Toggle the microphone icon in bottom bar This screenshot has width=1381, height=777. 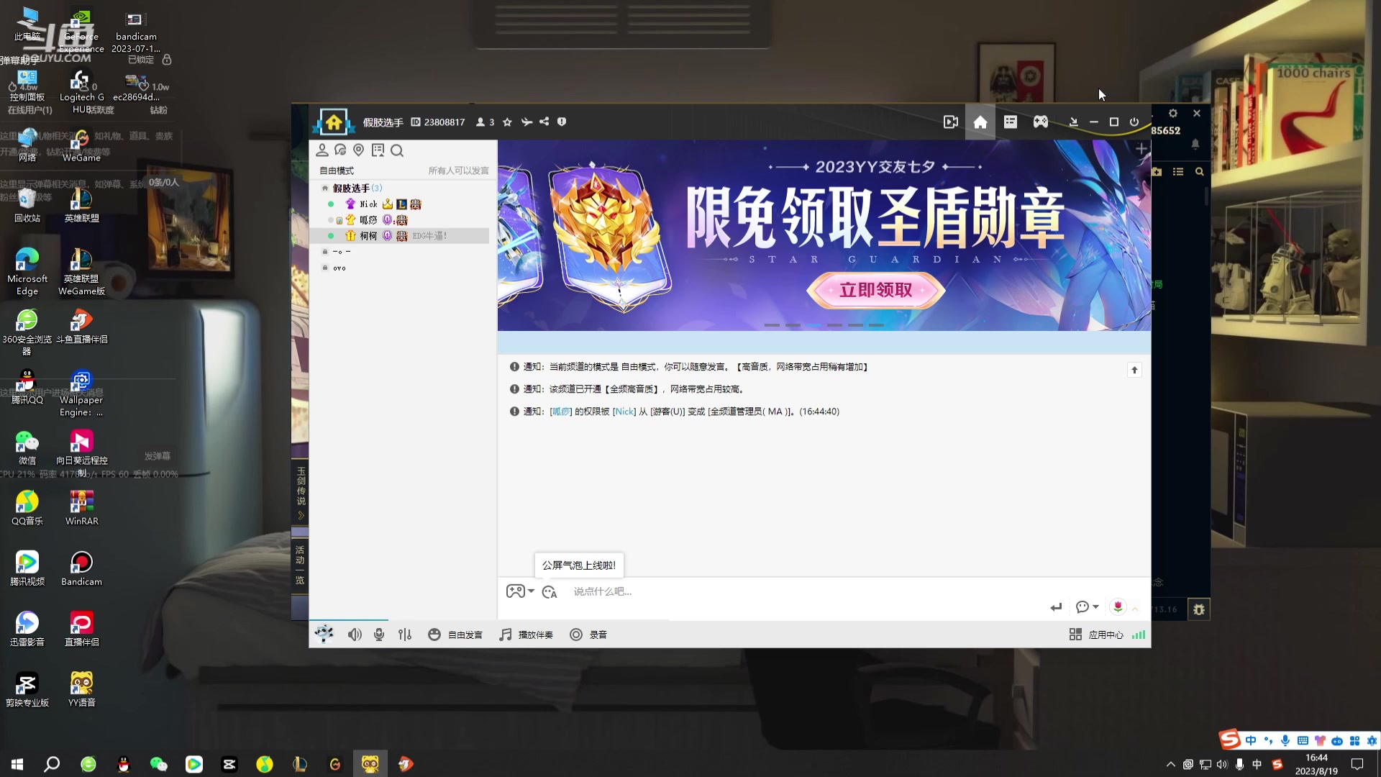pos(379,635)
